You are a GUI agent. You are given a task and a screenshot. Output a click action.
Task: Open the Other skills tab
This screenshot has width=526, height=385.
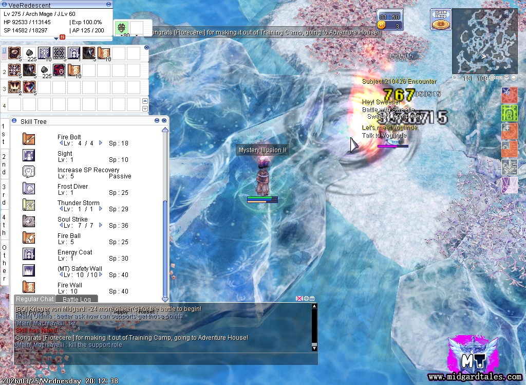(x=4, y=263)
